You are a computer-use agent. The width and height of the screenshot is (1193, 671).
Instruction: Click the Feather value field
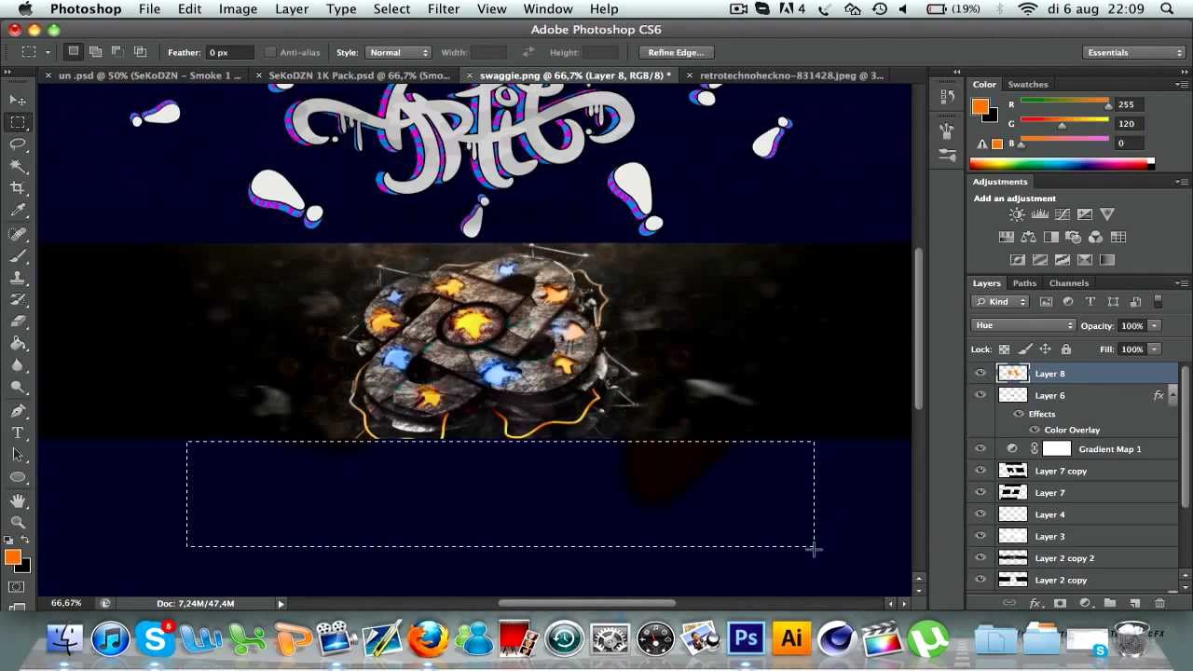click(229, 52)
